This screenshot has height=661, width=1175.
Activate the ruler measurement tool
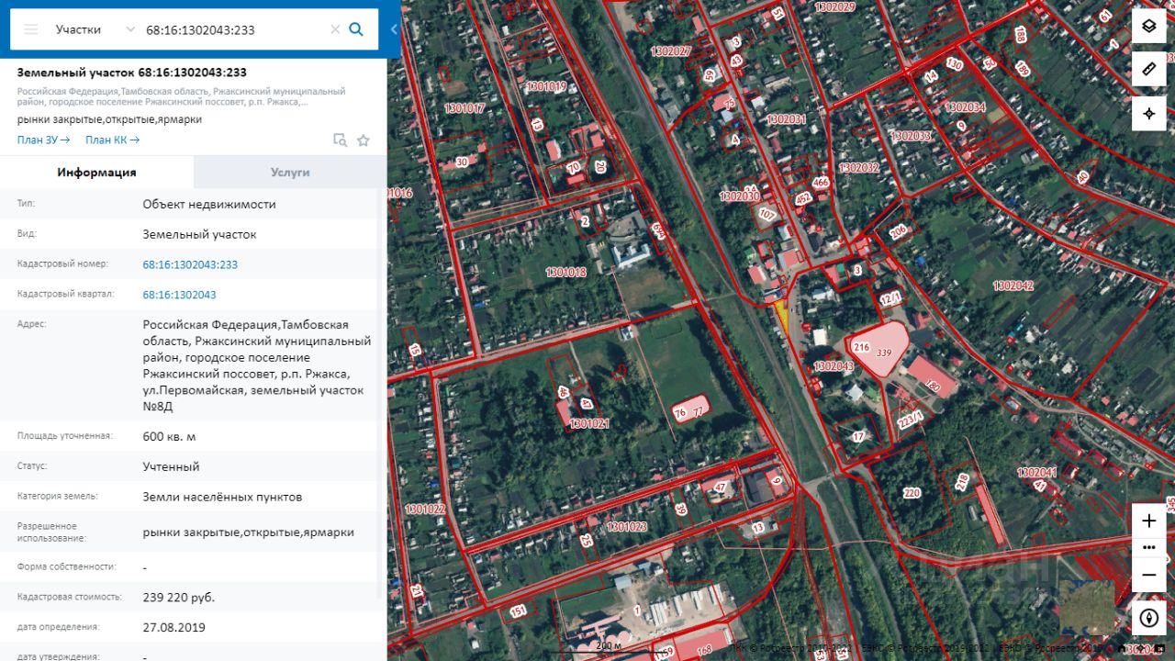(x=1148, y=70)
